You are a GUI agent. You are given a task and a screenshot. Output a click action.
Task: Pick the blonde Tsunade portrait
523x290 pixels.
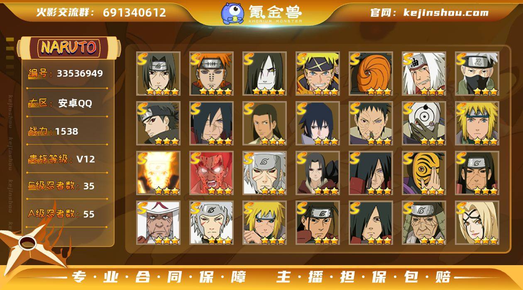tap(477, 223)
